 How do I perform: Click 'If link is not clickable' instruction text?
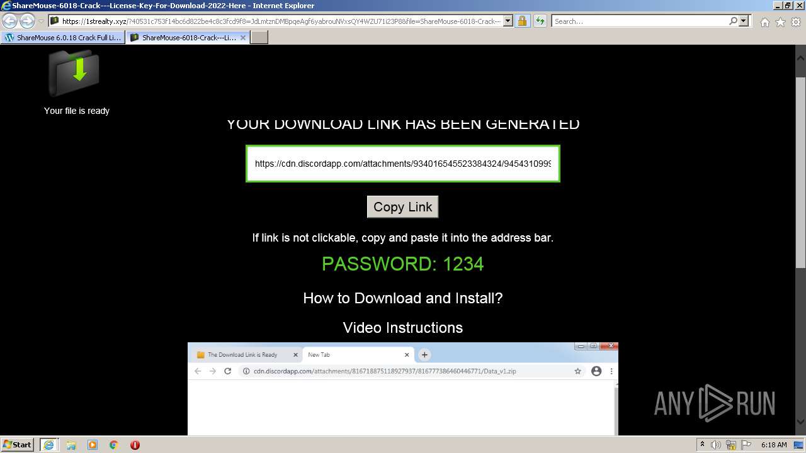coord(402,238)
